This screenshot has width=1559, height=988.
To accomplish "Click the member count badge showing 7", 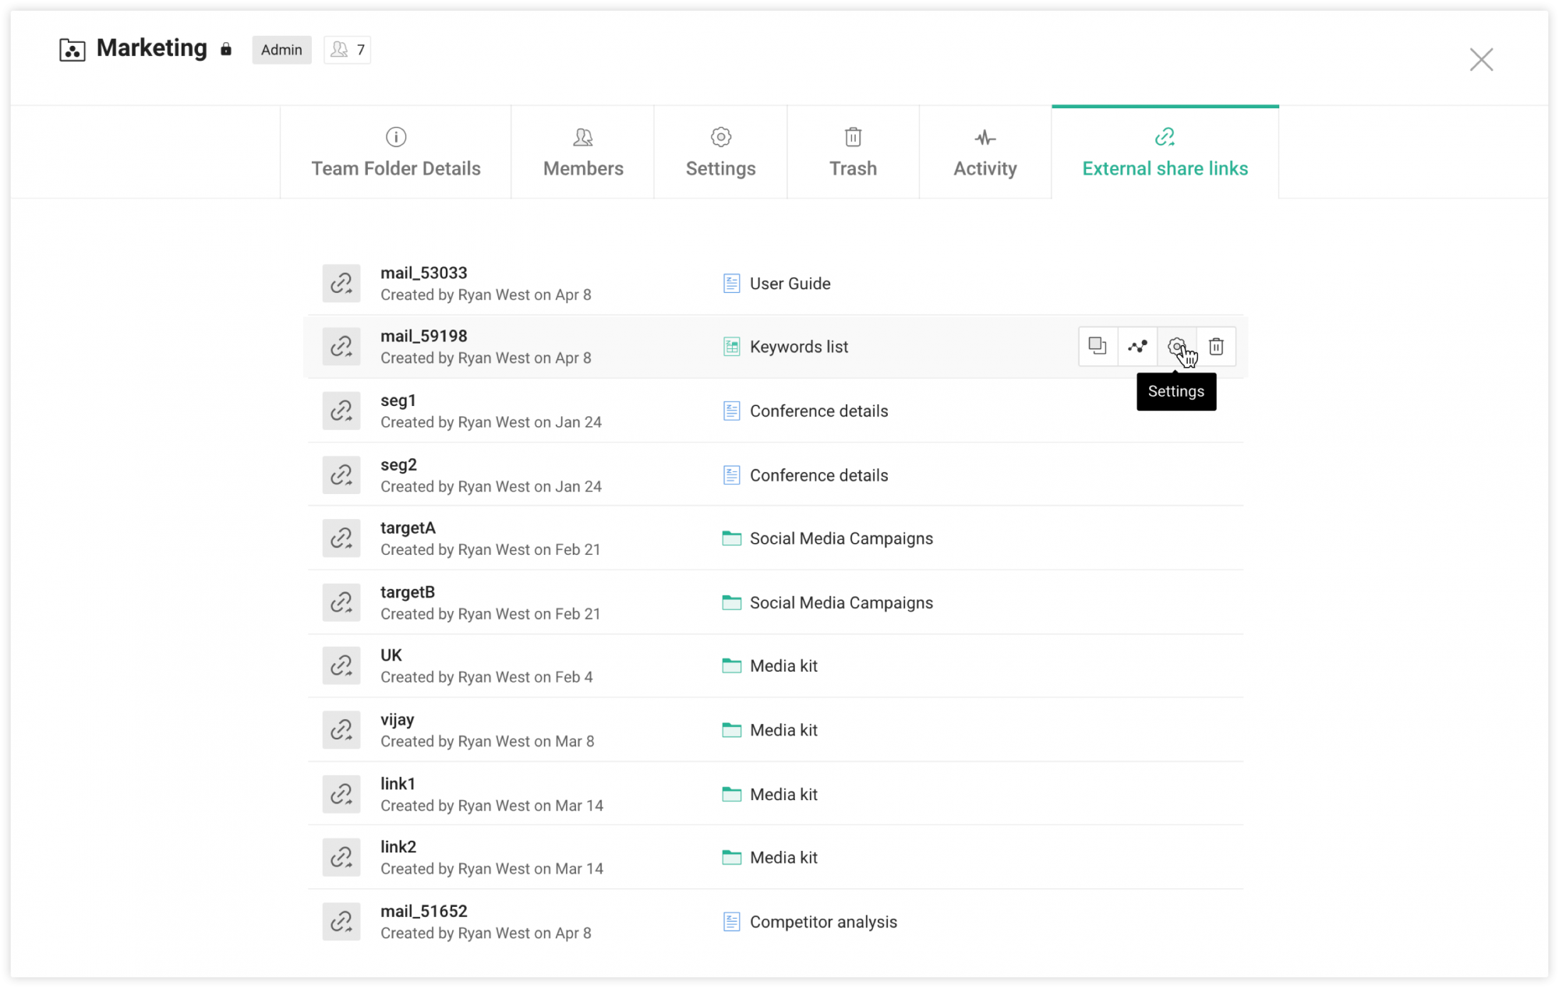I will pos(346,49).
